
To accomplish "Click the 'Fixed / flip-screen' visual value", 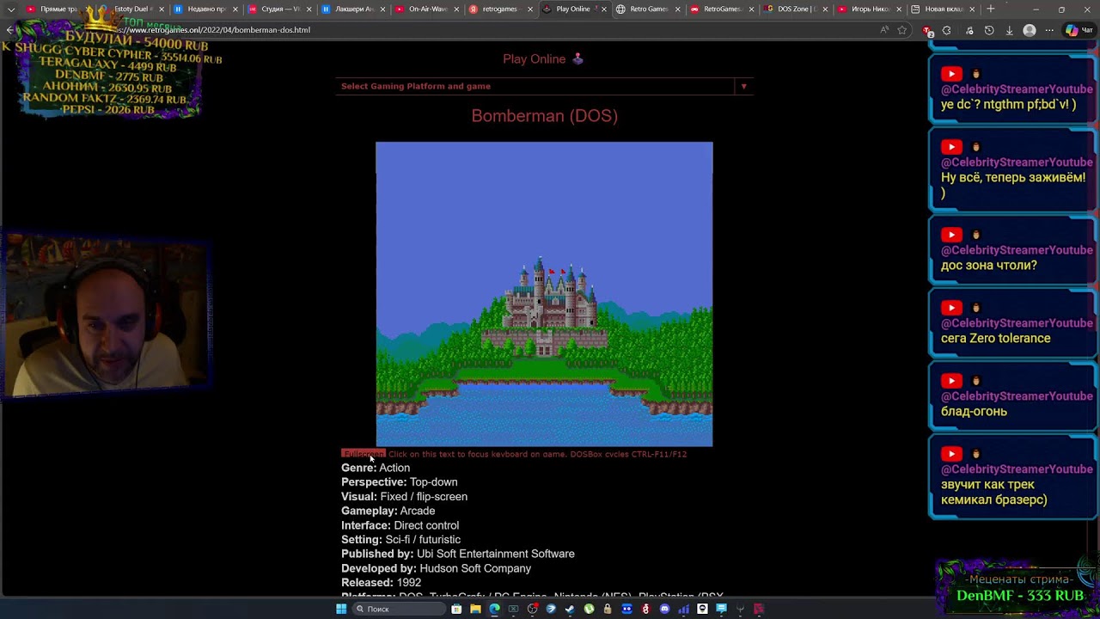I will [x=424, y=496].
